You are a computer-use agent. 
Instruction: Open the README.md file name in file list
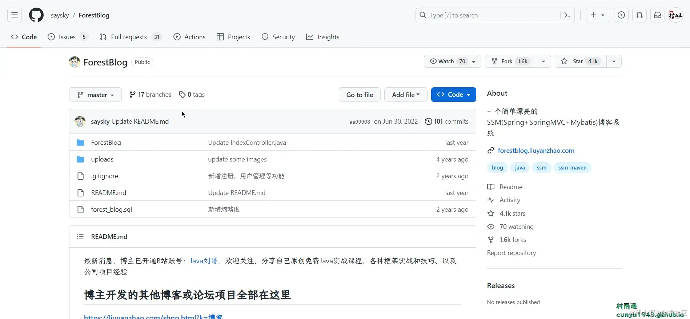point(108,193)
